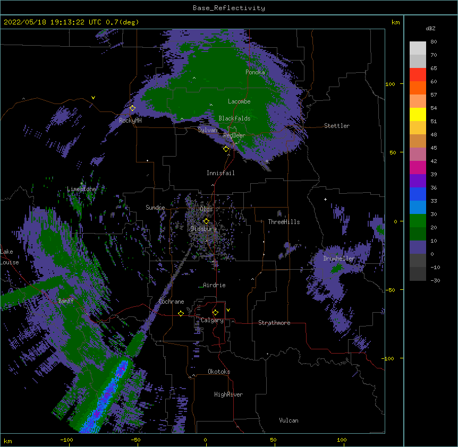Click the yellow diamond marker beside RockyMH

point(132,108)
